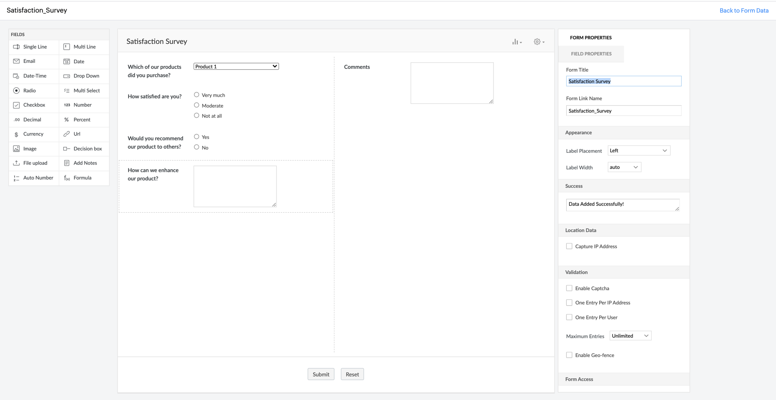Image resolution: width=776 pixels, height=400 pixels.
Task: Click the 'Satisfaction_Survey' page title
Action: coord(37,10)
